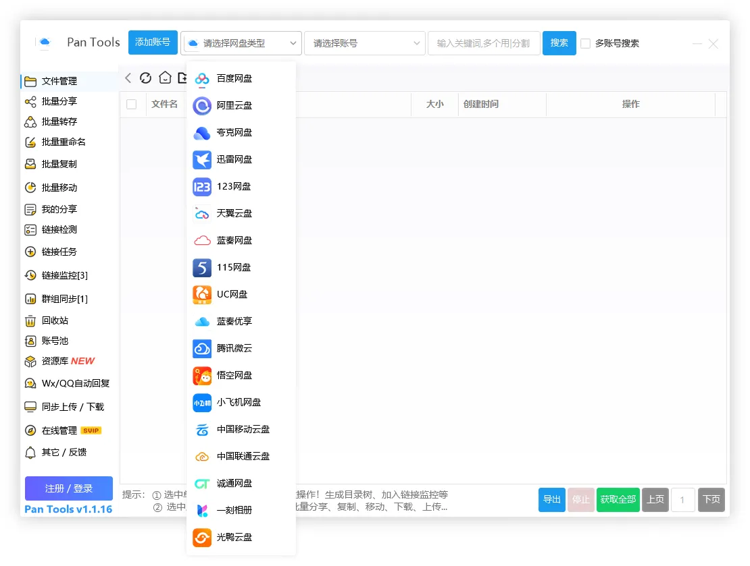Screen dimensions: 750x566
Task: Click the 操作 column header
Action: (630, 104)
